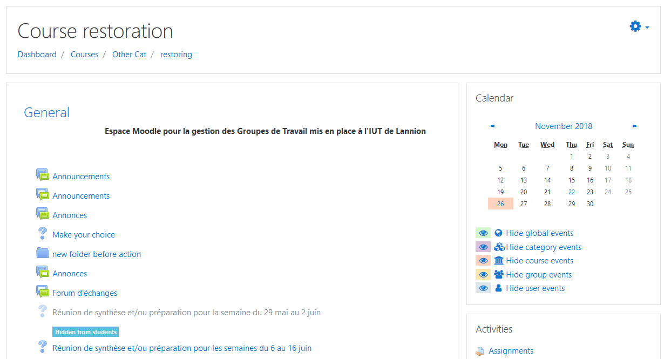Select day 22 in the calendar
Viewport: 664px width, 359px height.
[x=572, y=192]
